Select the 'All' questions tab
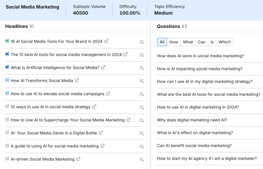 (162, 42)
